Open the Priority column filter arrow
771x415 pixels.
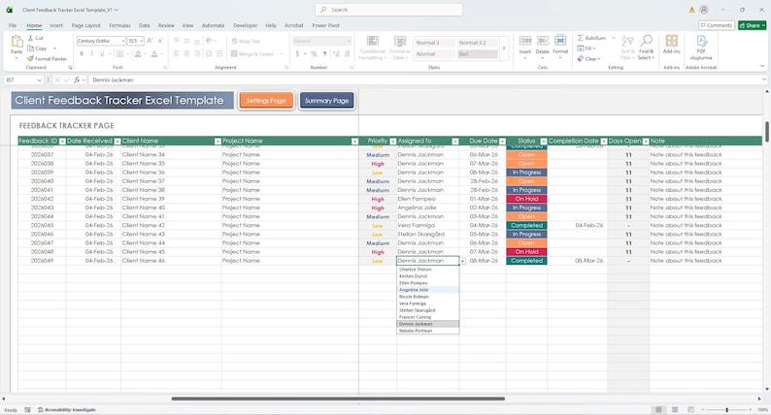click(x=392, y=142)
